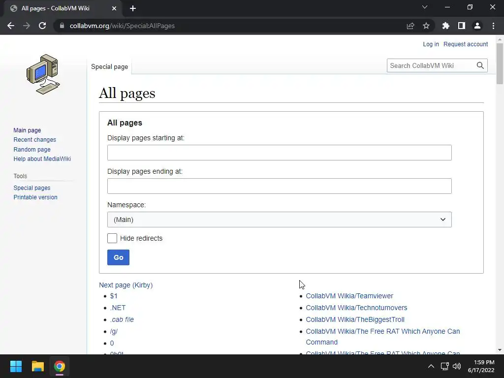Click the wiki search magnifier icon

pos(480,65)
